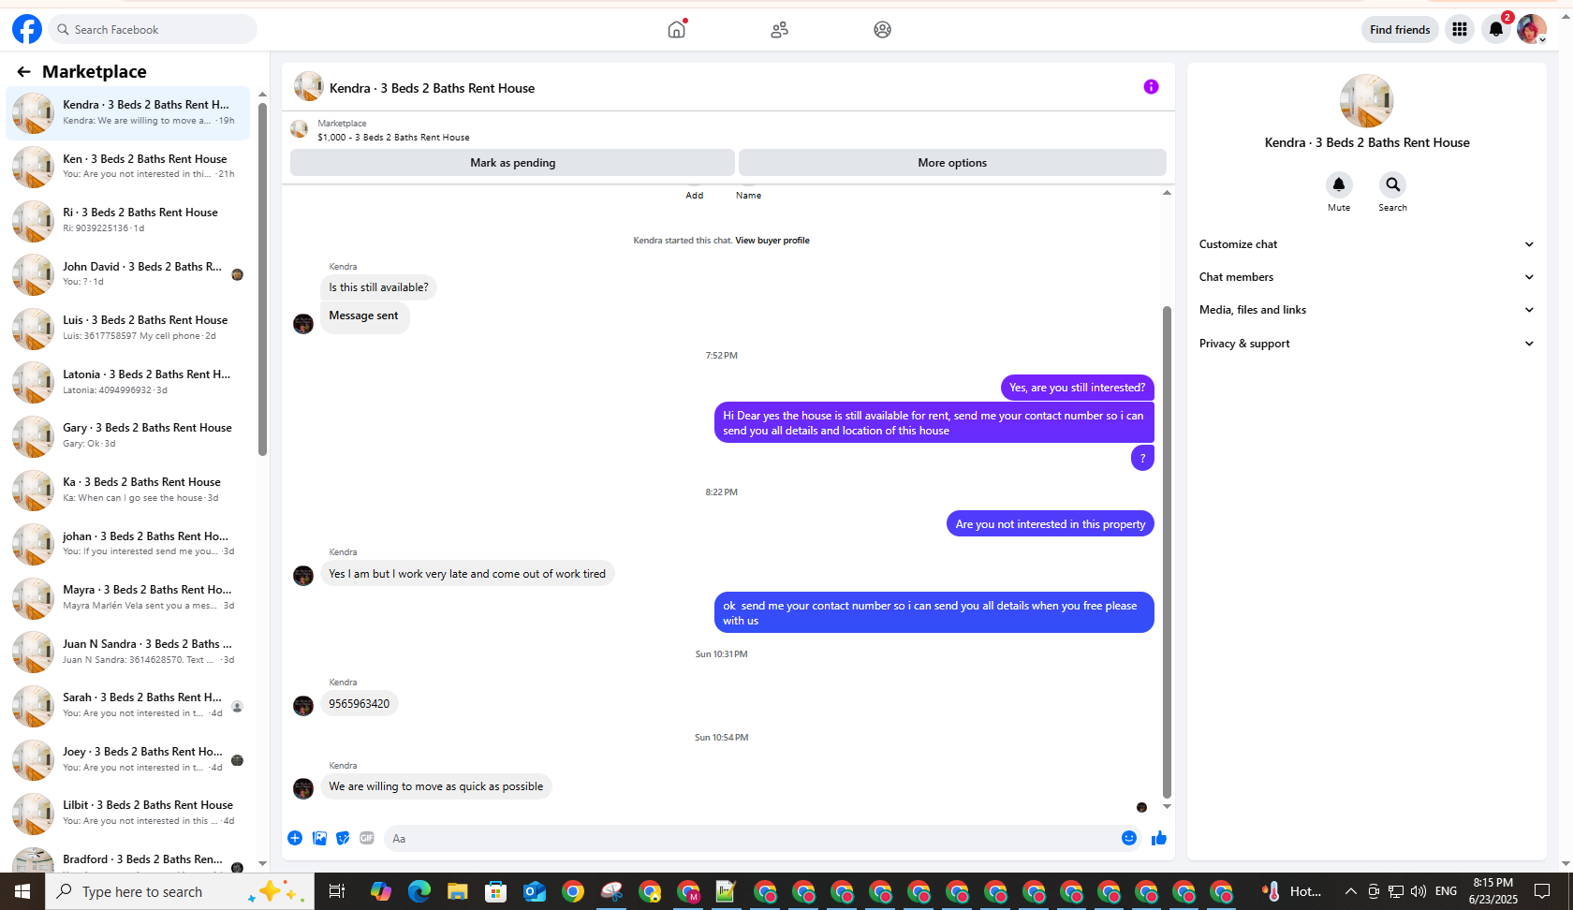Open the Lilbit conversation
Image resolution: width=1573 pixels, height=910 pixels.
pos(128,813)
